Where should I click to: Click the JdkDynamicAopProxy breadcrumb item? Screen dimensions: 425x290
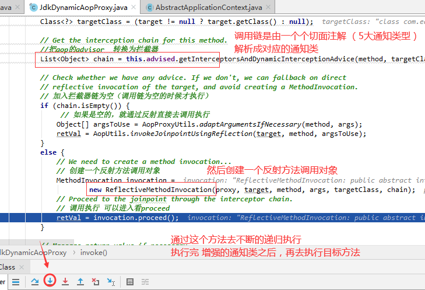click(x=33, y=253)
